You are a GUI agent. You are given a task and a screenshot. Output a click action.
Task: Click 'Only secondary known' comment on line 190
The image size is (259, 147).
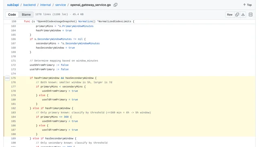point(72,143)
